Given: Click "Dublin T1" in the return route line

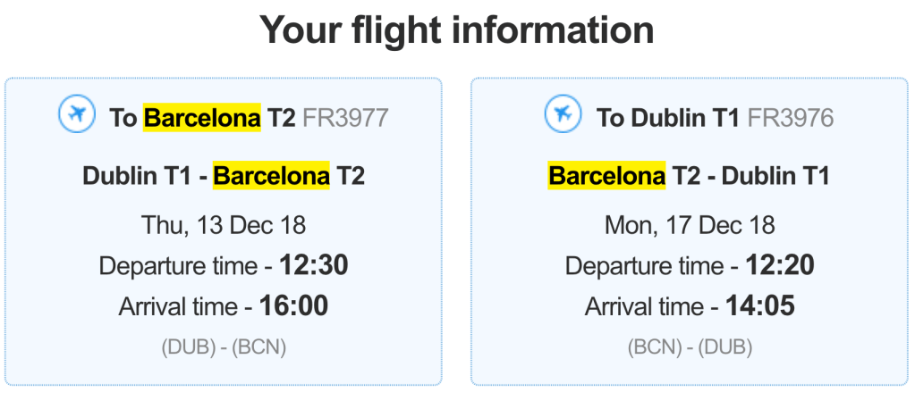Looking at the screenshot, I should tap(775, 176).
